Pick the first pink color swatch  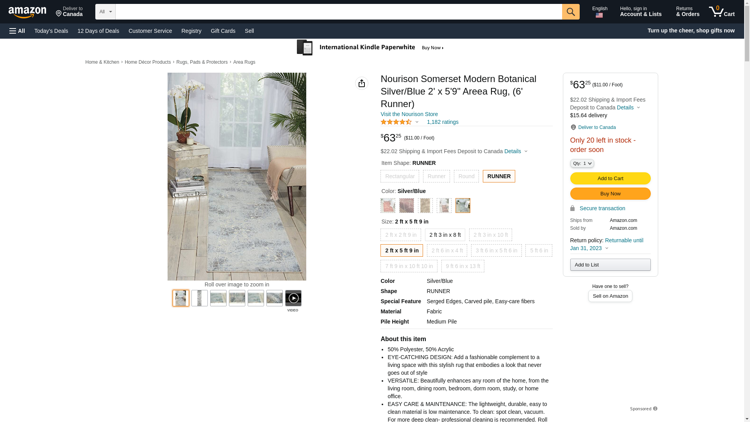tap(388, 206)
